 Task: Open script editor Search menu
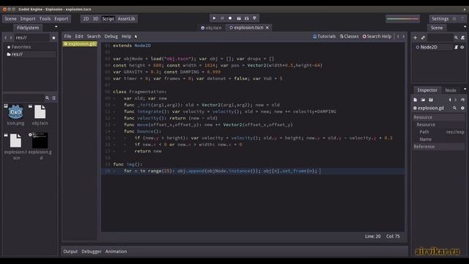tap(94, 36)
